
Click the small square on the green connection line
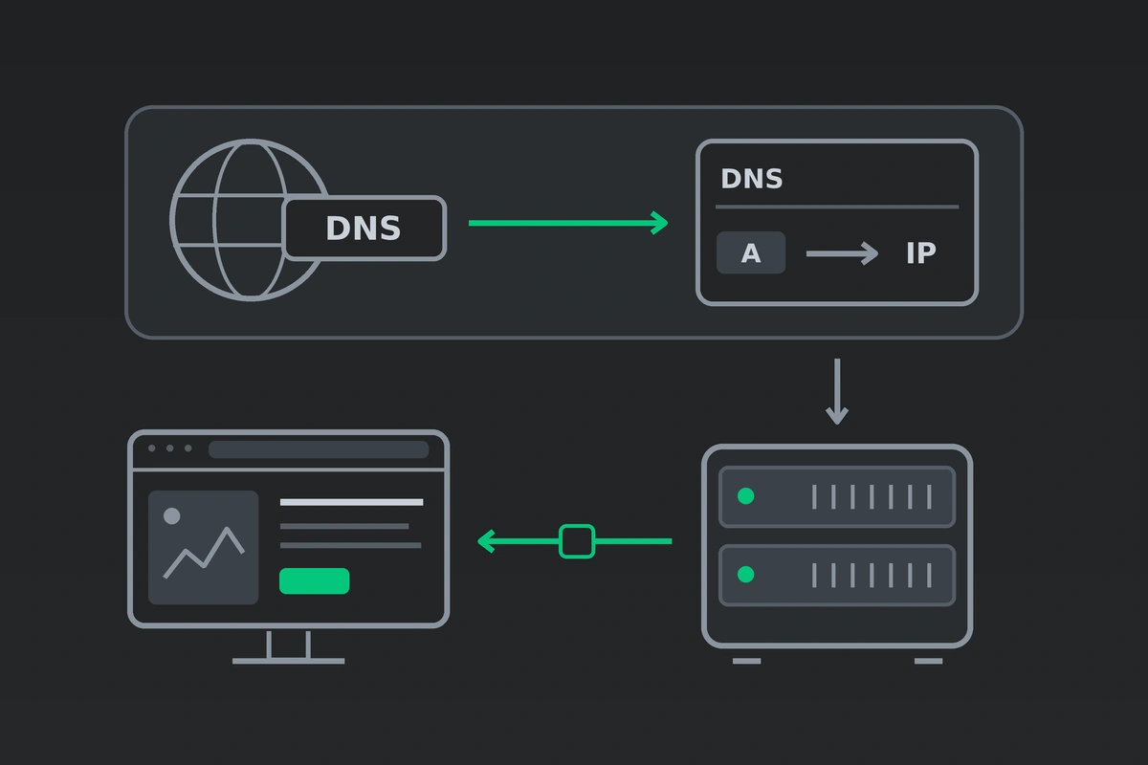pyautogui.click(x=576, y=541)
